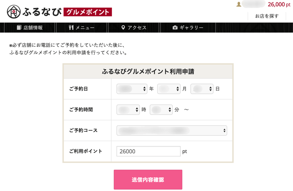The image size is (293, 191).
Task: Click the map pin access icon
Action: 123,27
